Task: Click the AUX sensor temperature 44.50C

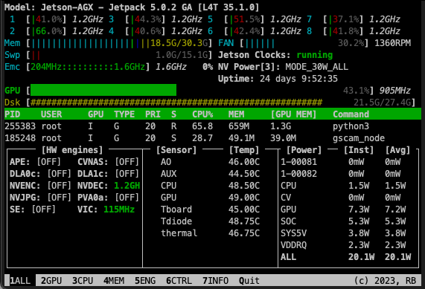Action: coord(244,174)
